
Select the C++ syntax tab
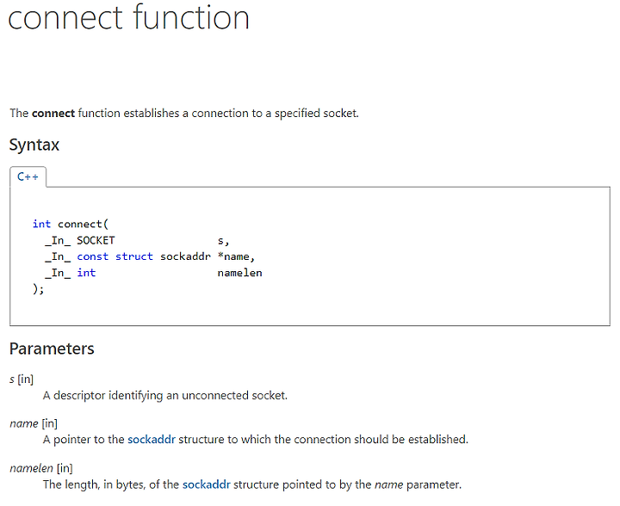28,176
